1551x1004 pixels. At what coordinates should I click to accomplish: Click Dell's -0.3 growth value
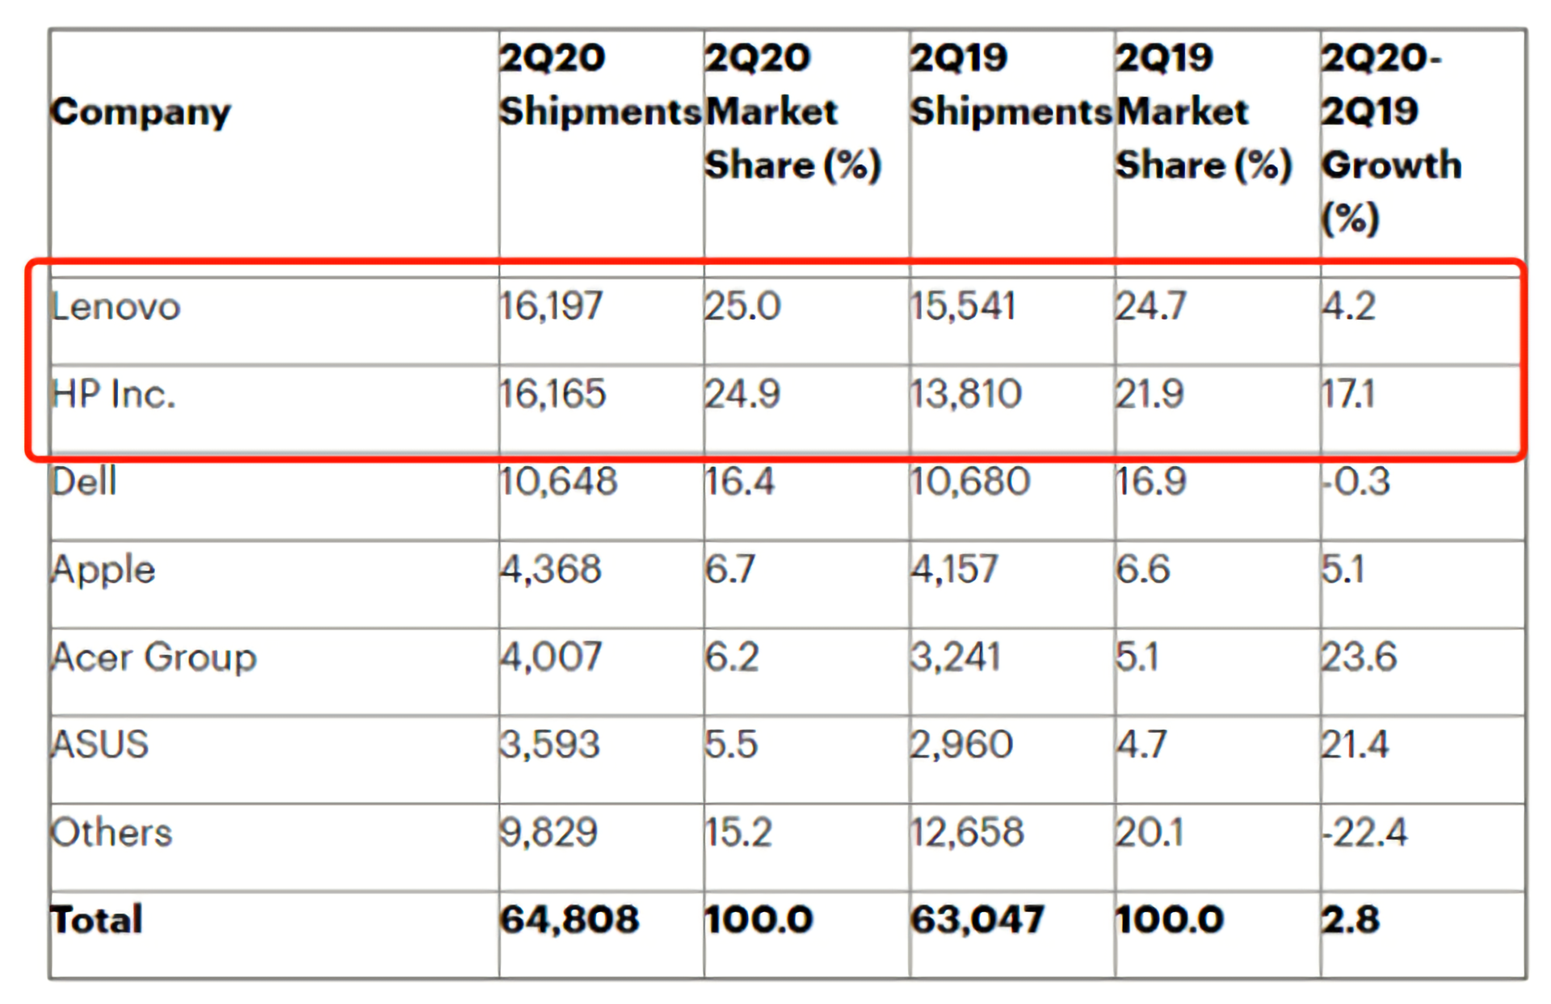point(1356,481)
